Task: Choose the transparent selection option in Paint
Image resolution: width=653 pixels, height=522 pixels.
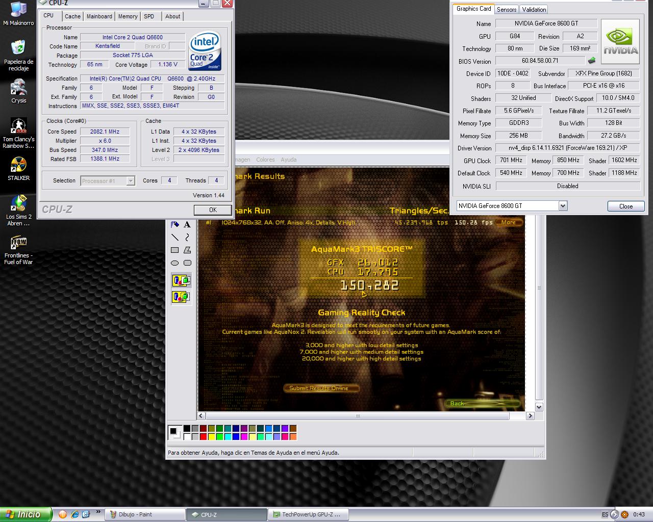Action: (x=181, y=296)
